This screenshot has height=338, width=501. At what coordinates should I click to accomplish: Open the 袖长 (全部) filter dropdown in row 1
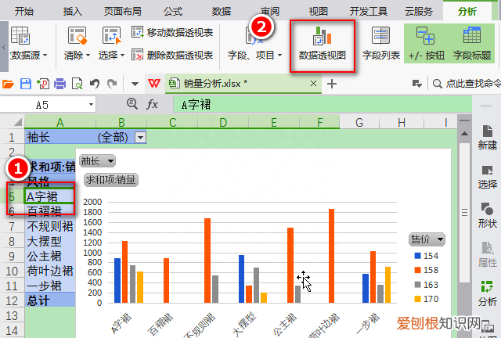point(140,138)
